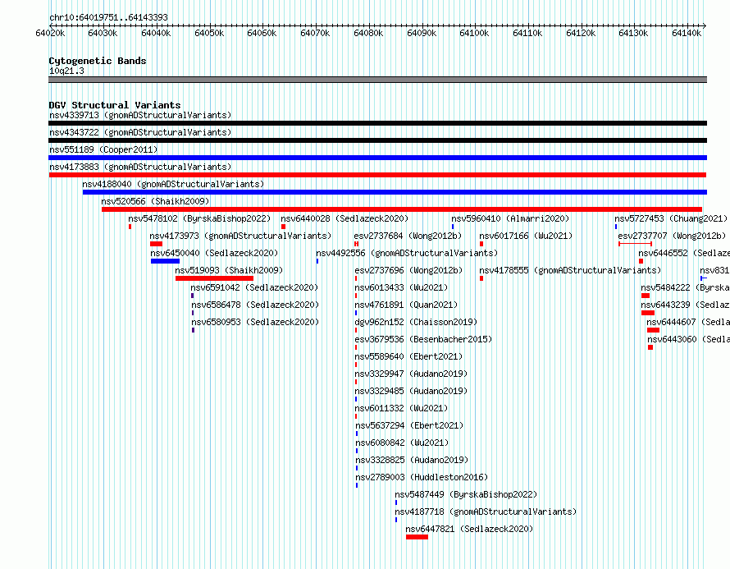Click nsv4173973 gnomAD variant label
This screenshot has width=730, height=569.
pos(240,236)
